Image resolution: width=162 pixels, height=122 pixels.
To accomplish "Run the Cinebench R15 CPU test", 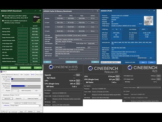I will coord(78,81).
